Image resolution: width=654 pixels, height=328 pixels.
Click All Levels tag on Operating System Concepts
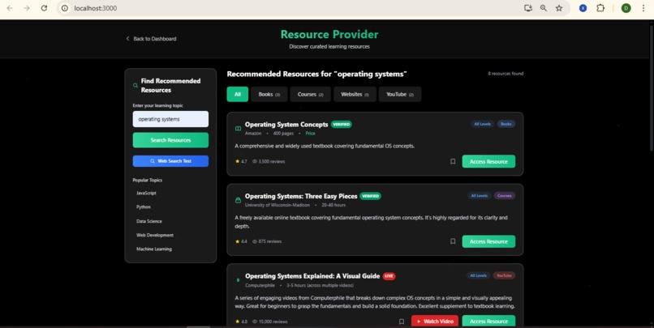482,124
